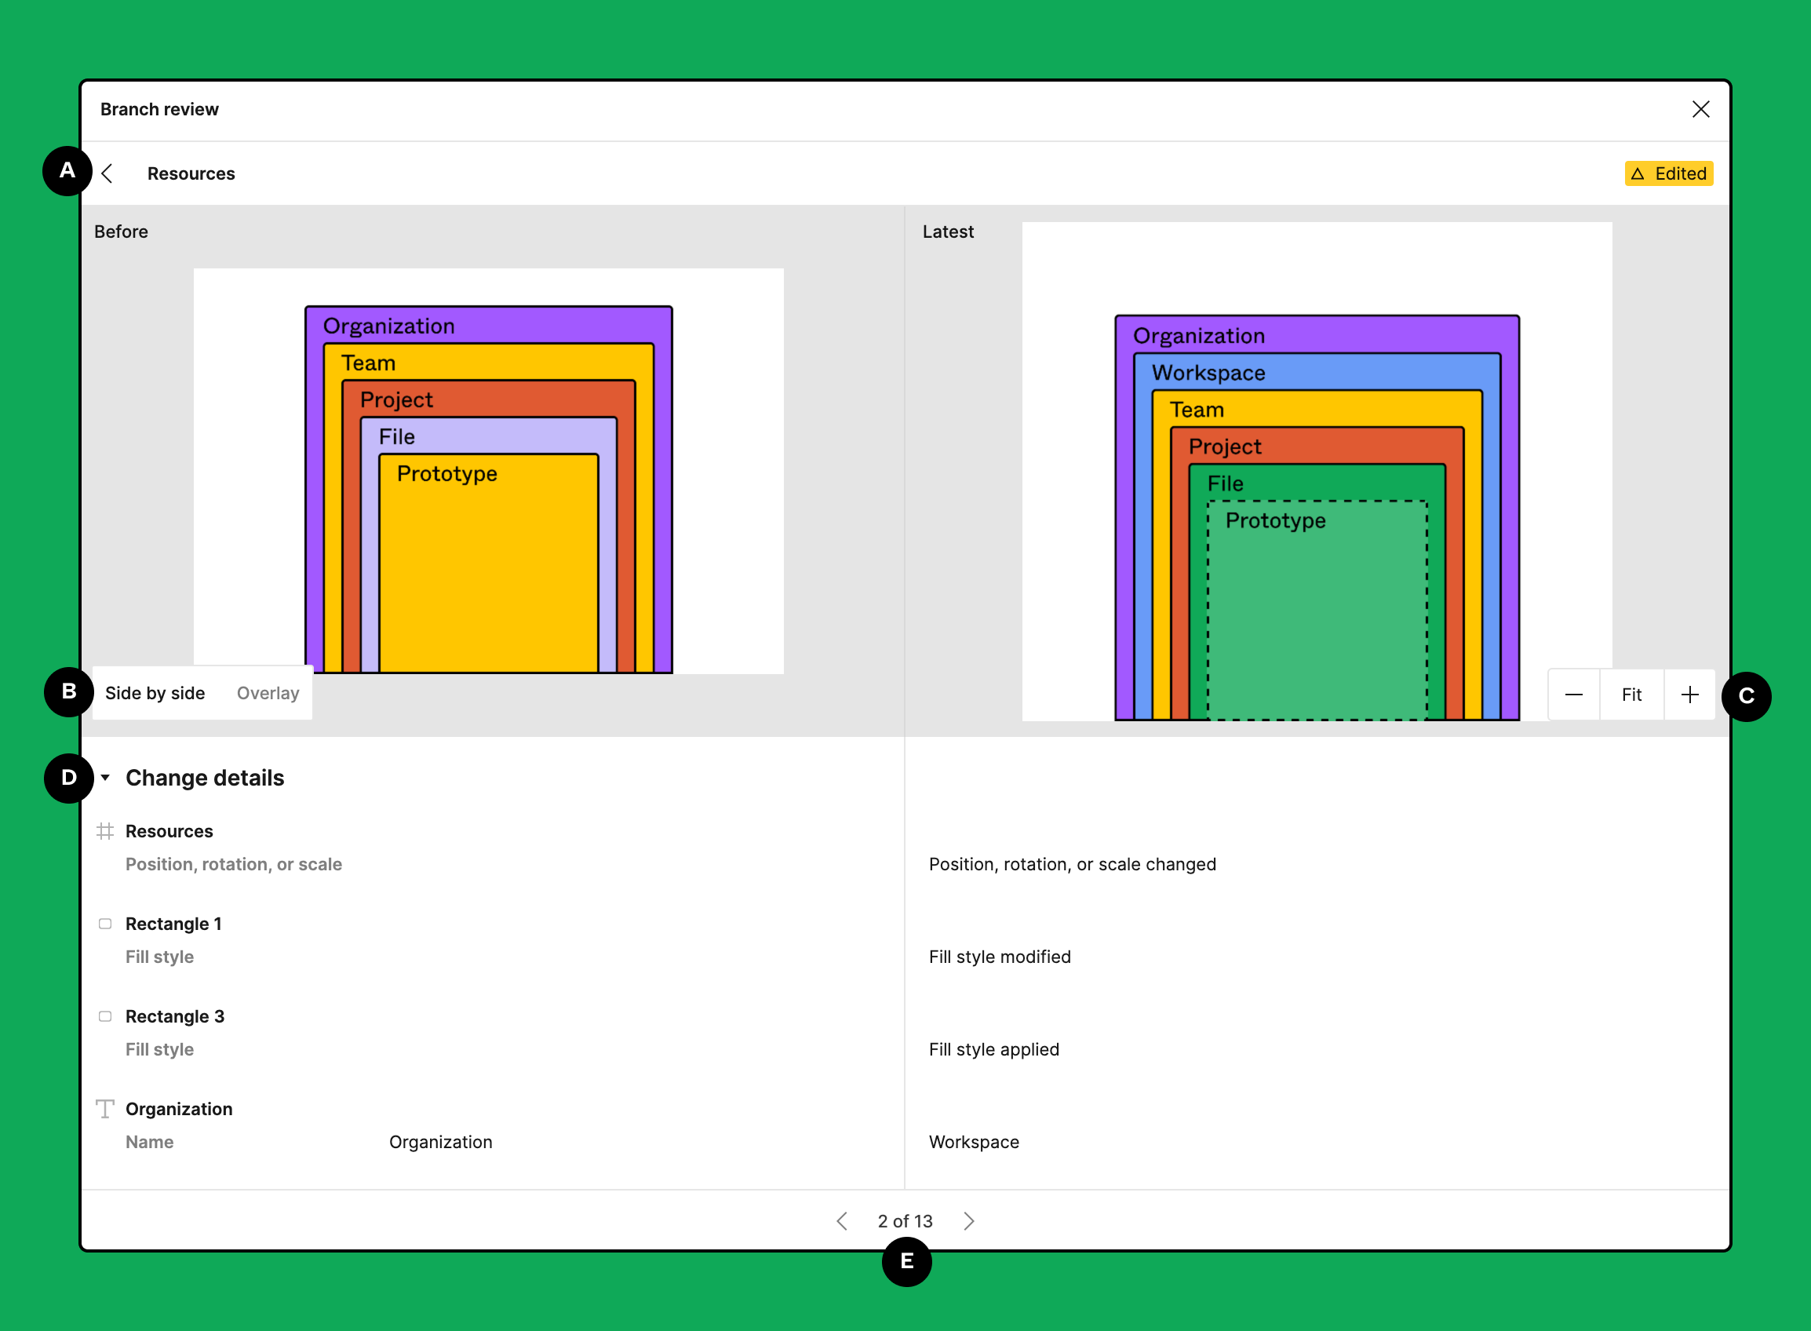Viewport: 1811px width, 1331px height.
Task: Go back using the arrow beside Resources
Action: 107,173
